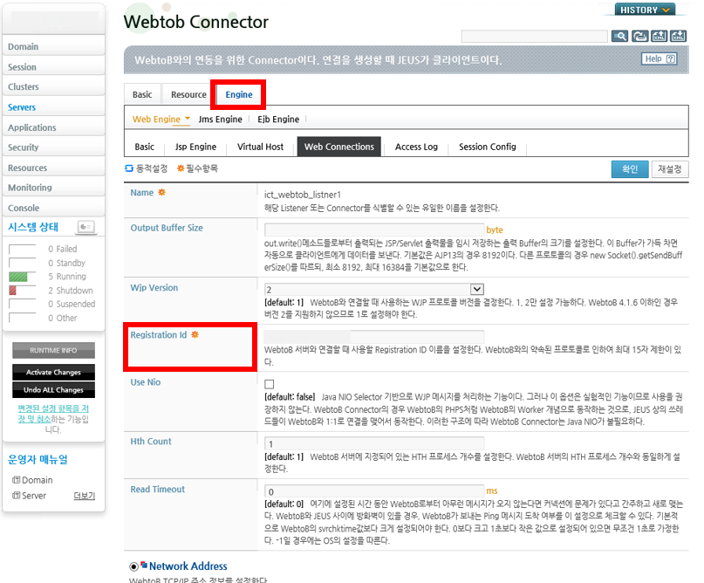Open the 변경된 설정 항목을 저장 및 취소 link
Image resolution: width=704 pixels, height=583 pixels.
tap(53, 414)
